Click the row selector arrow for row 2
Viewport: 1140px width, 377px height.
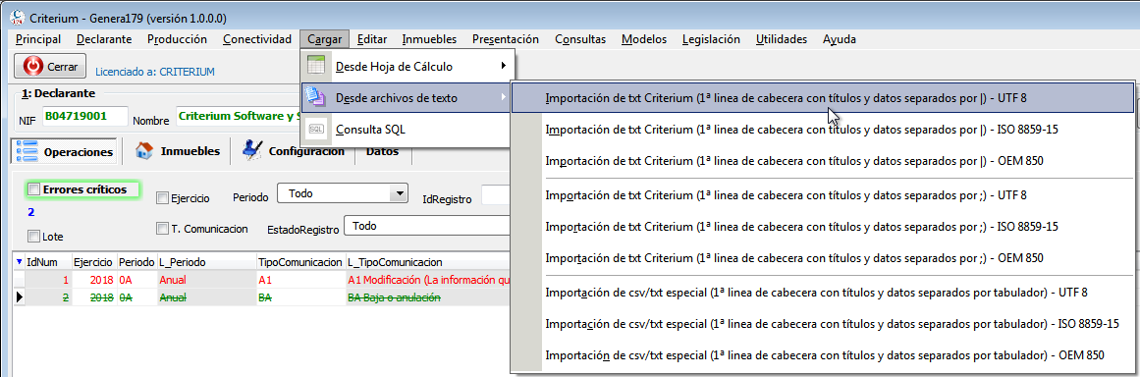[x=19, y=297]
